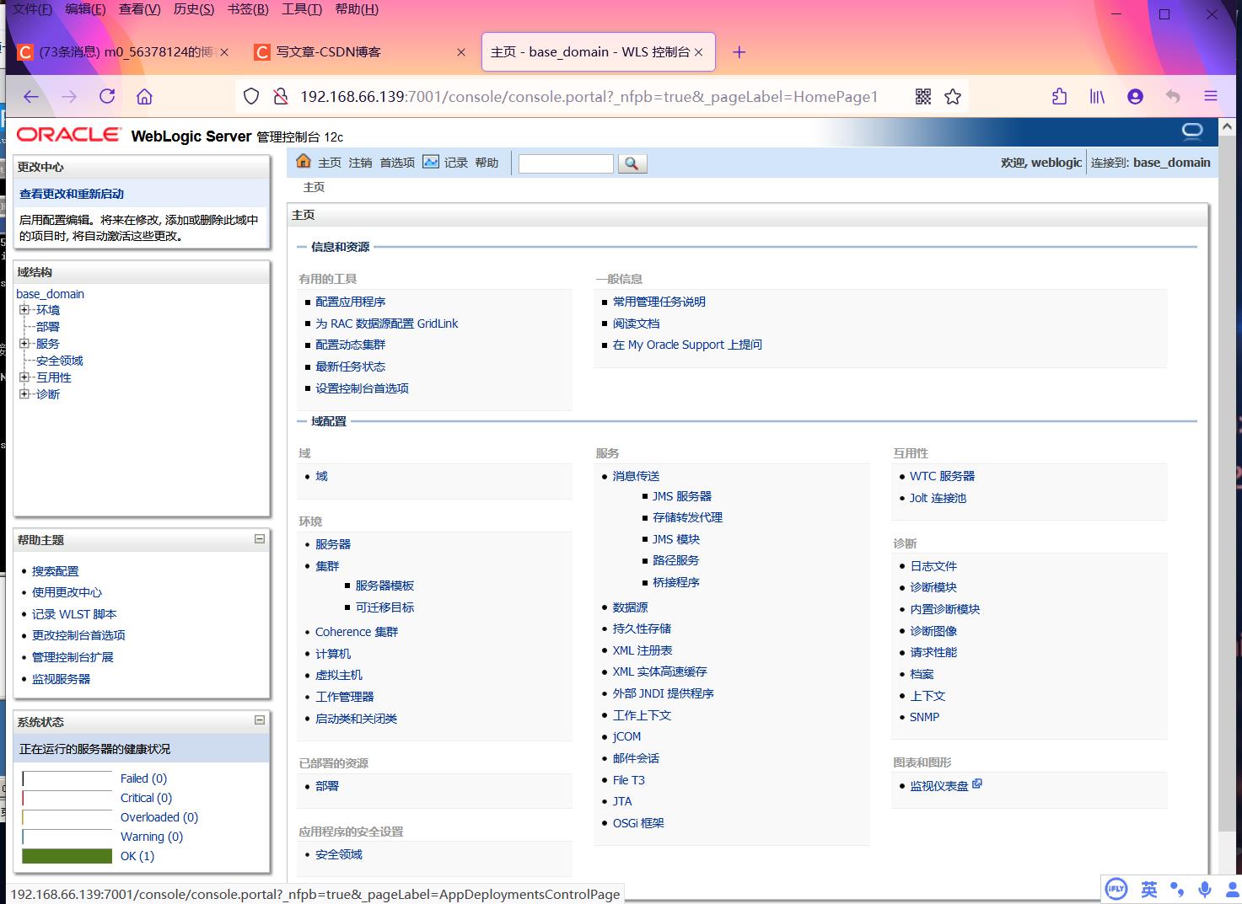The height and width of the screenshot is (904, 1242).
Task: Click 注销 in the console toolbar
Action: [x=360, y=163]
